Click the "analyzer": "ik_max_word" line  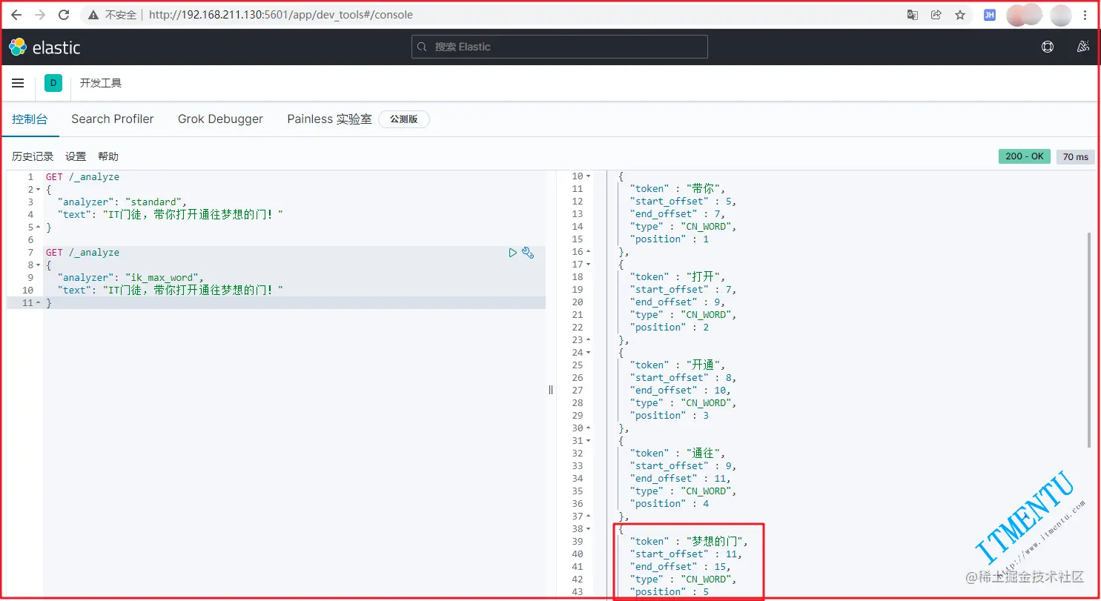click(132, 278)
